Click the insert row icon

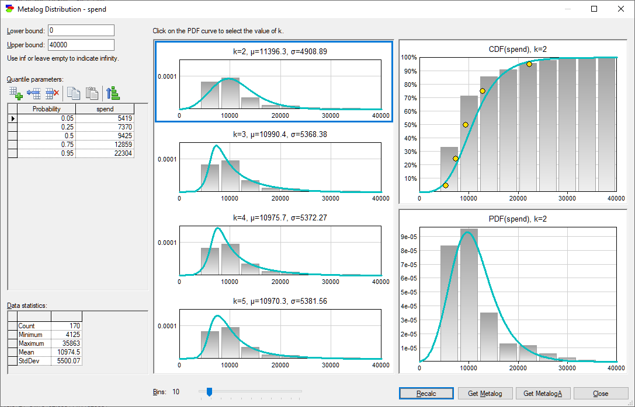34,93
